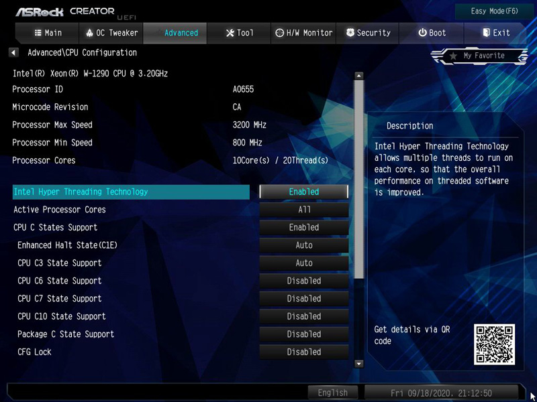
Task: Click the scrollbar down arrow
Action: [x=358, y=364]
